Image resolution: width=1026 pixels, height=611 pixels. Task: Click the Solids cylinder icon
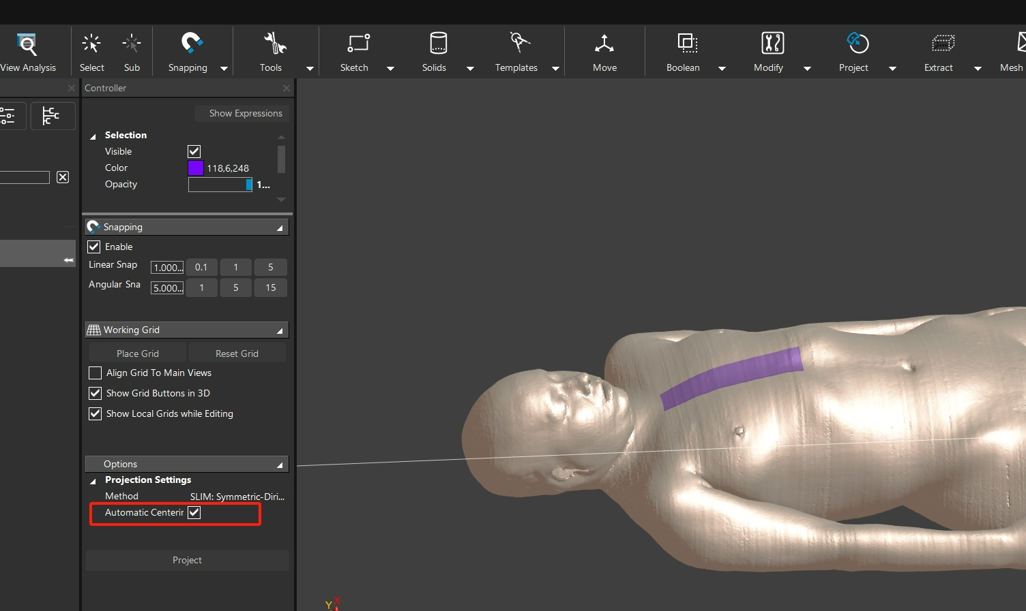click(x=437, y=44)
